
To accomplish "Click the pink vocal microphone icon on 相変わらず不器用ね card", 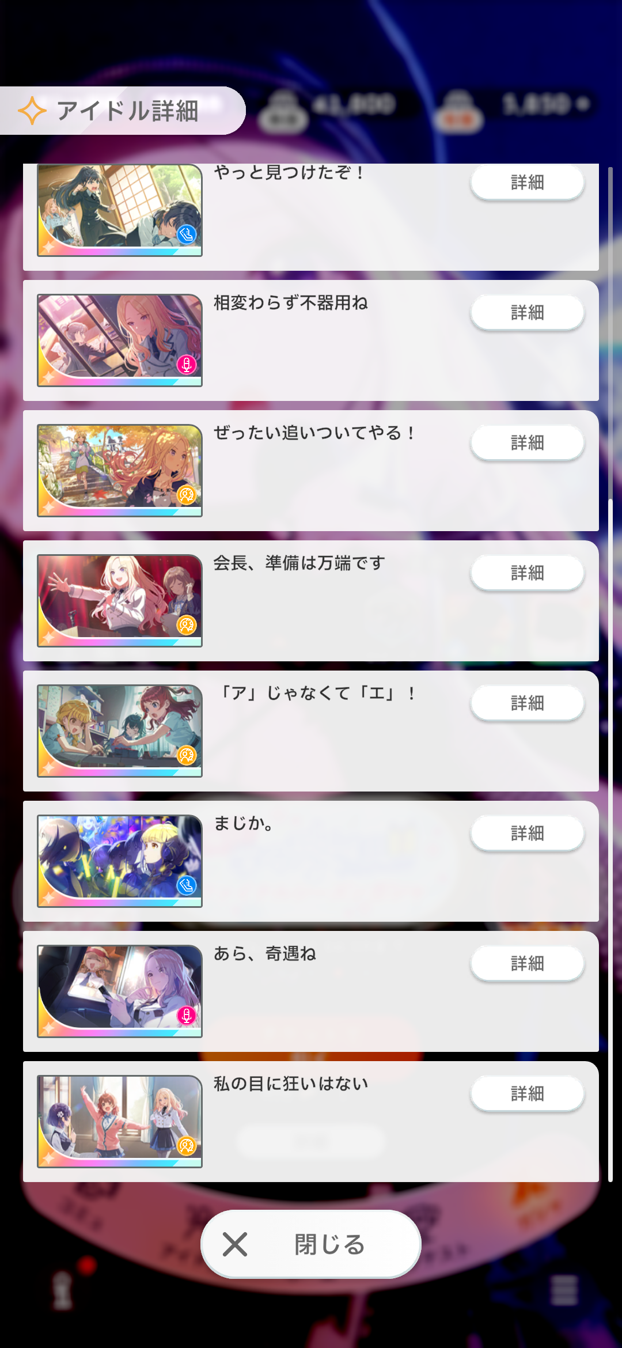I will (x=187, y=365).
